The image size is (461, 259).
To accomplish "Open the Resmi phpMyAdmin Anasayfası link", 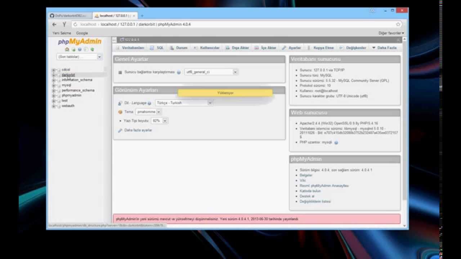I will [x=324, y=186].
